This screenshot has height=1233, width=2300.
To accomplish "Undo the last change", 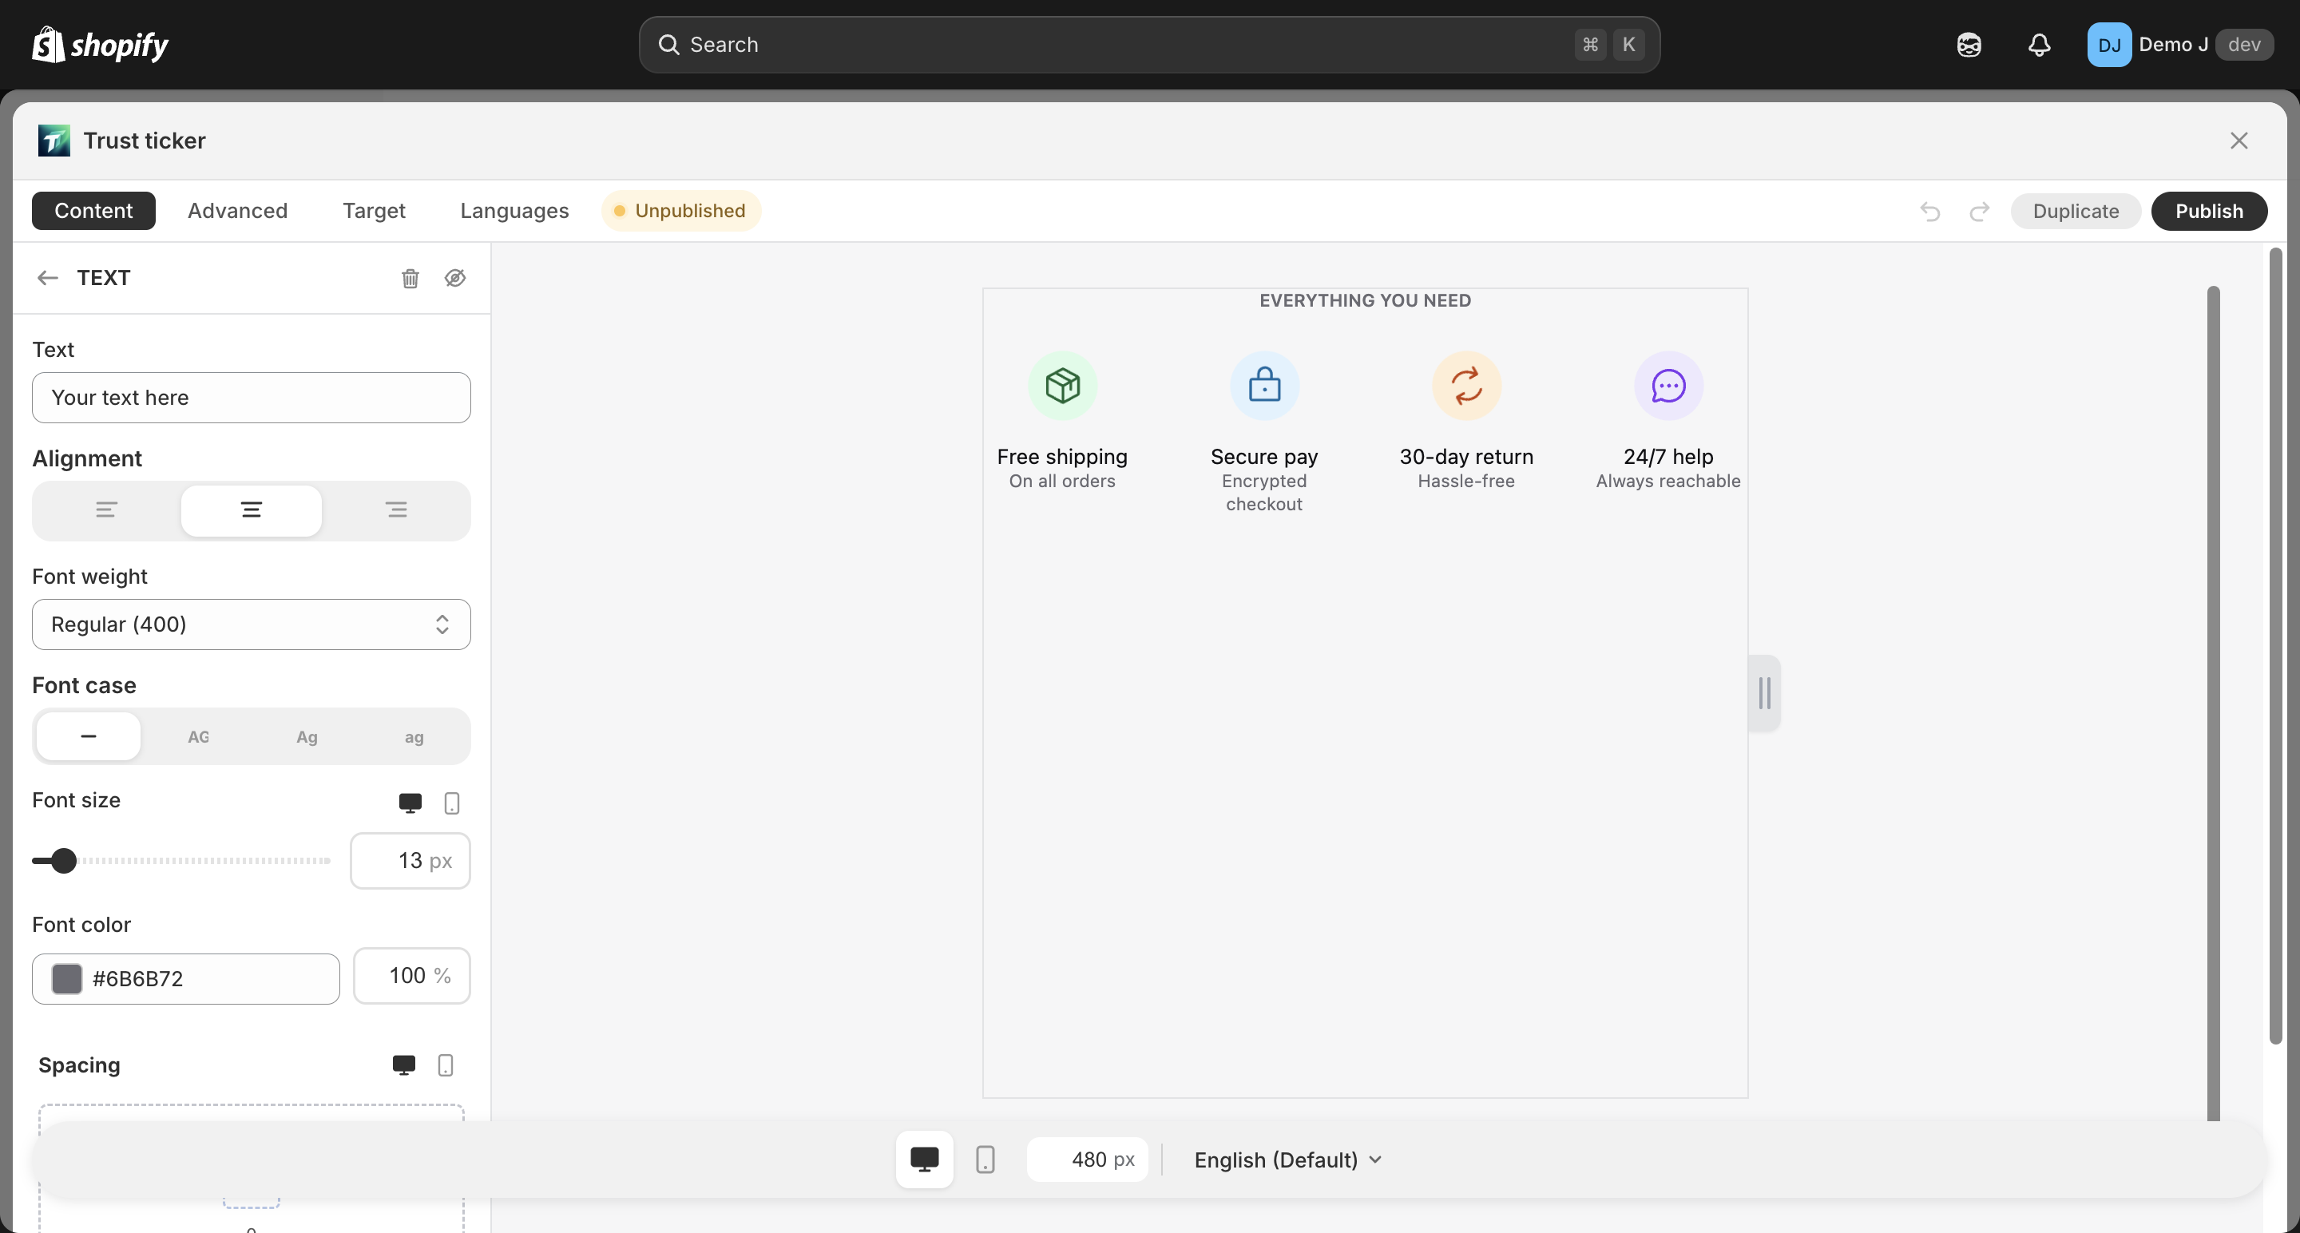I will point(1930,211).
